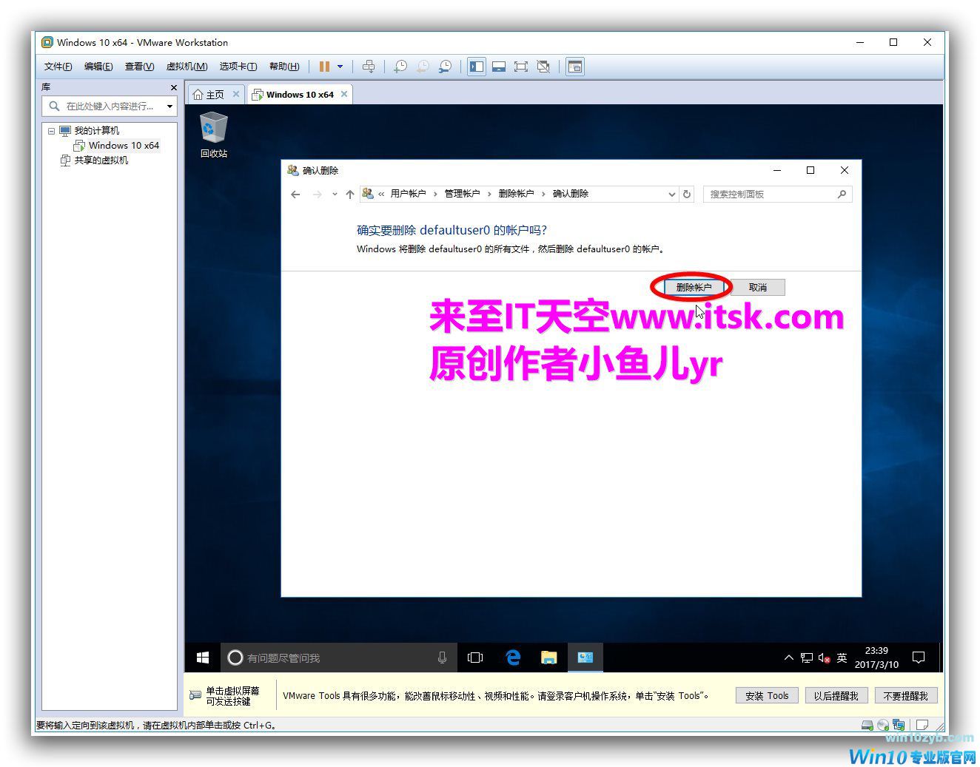This screenshot has height=767, width=980.
Task: Select the 回收站 desktop icon
Action: point(213,135)
